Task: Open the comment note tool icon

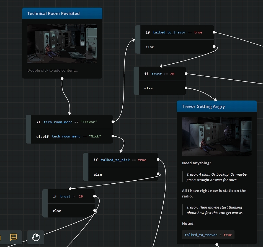Action: [x=14, y=237]
